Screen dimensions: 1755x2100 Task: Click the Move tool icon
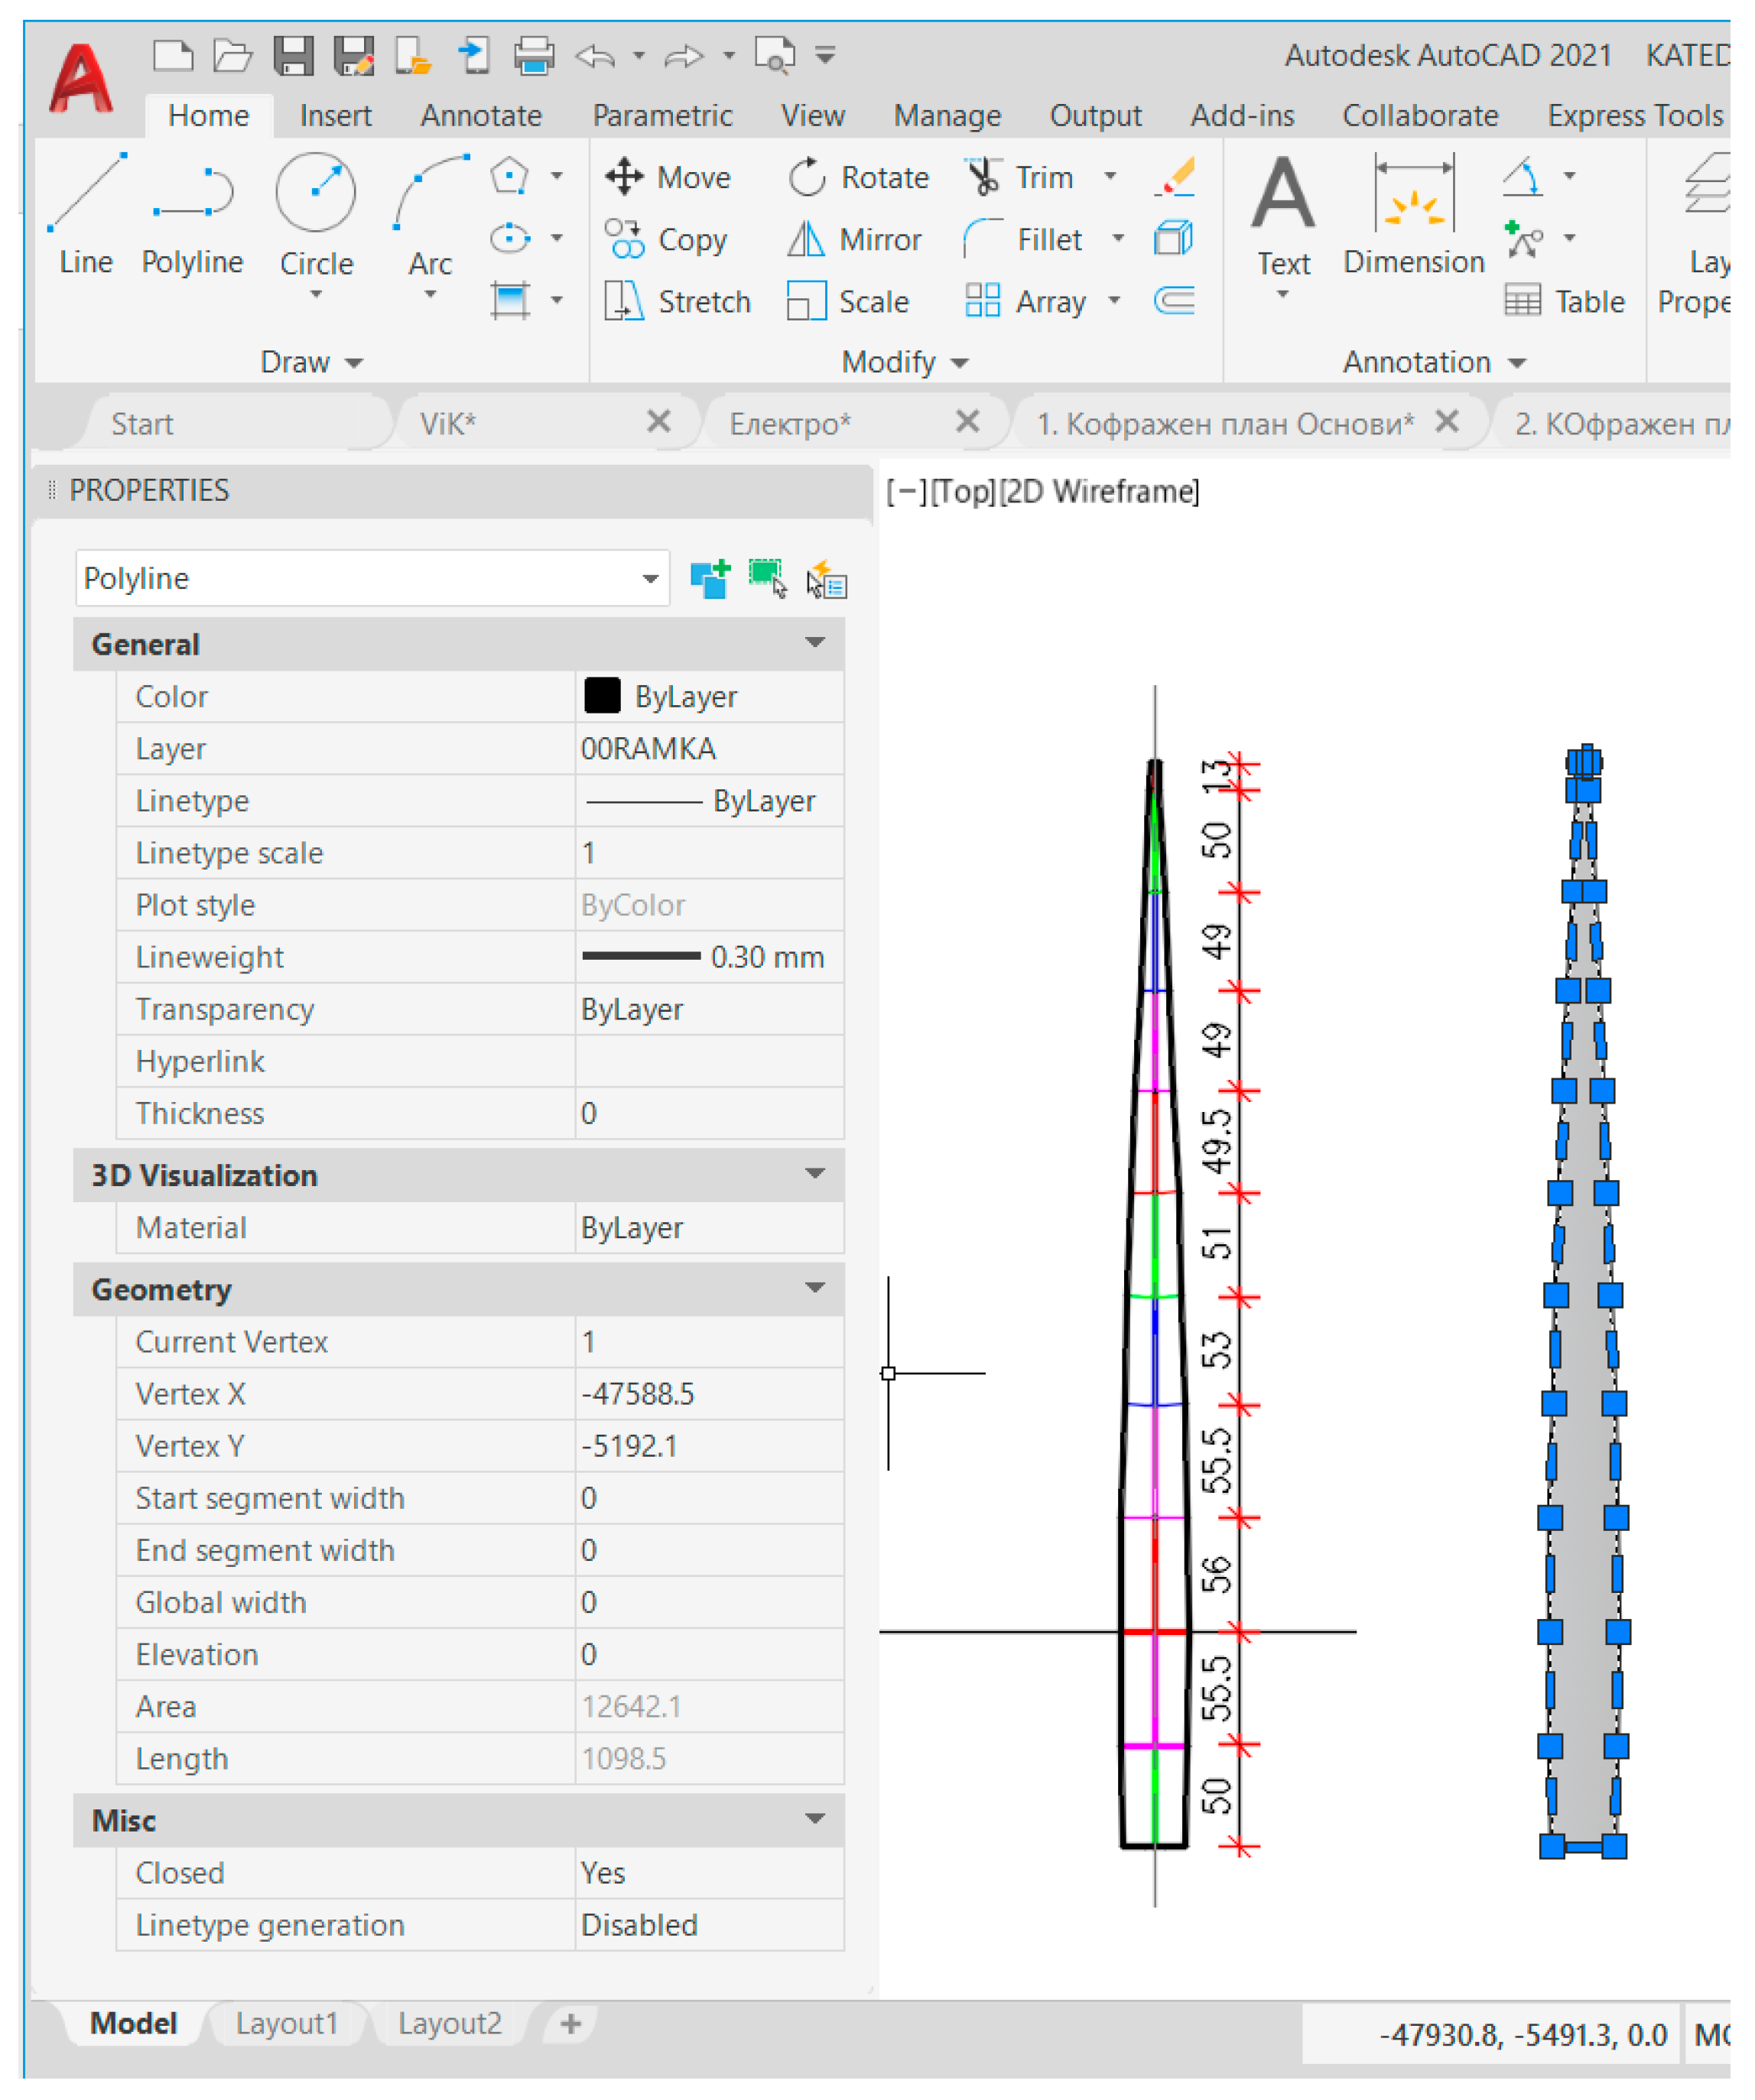[x=625, y=177]
